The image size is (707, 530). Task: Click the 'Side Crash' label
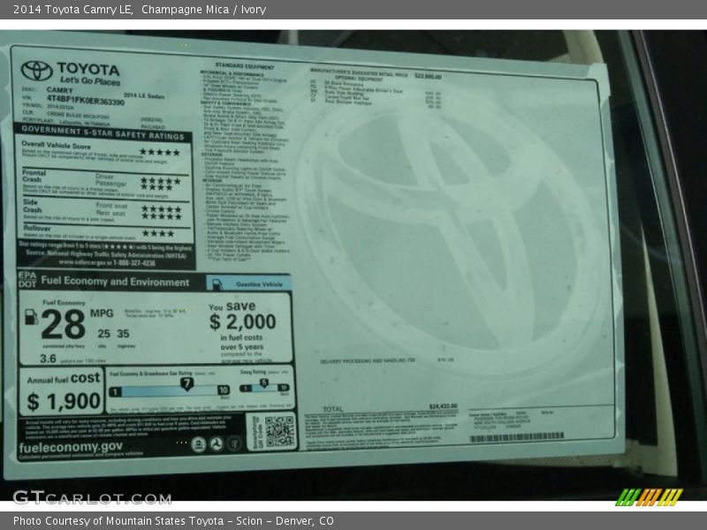[33, 206]
